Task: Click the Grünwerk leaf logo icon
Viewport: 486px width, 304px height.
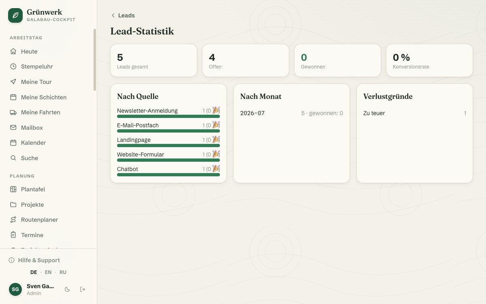Action: pos(15,15)
